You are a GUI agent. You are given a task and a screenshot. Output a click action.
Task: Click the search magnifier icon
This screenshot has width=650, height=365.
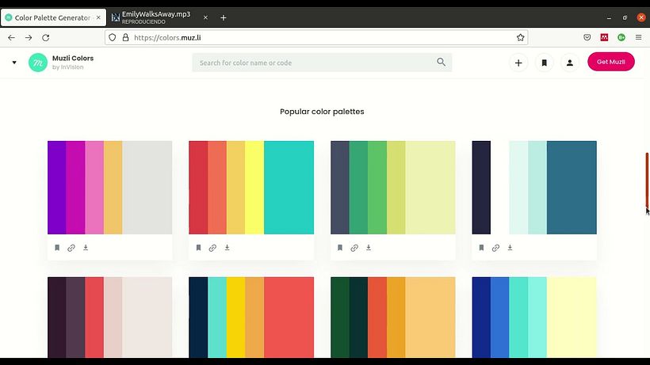[x=441, y=62]
